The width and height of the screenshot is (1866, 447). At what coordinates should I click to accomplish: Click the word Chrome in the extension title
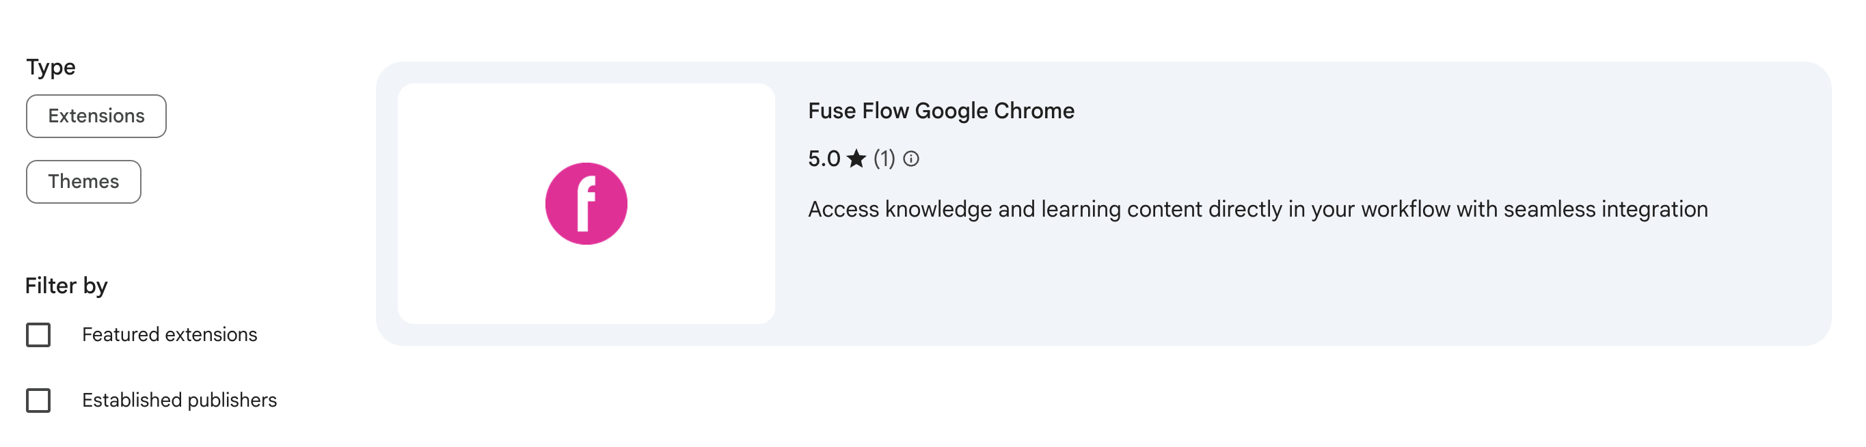1033,111
